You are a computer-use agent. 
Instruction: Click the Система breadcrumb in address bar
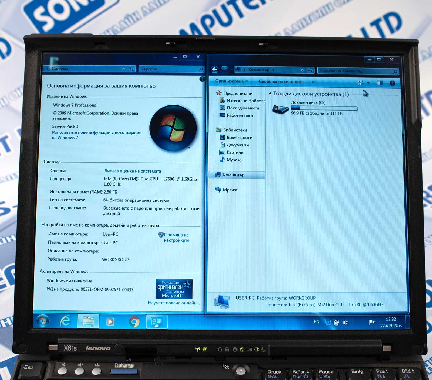60,69
